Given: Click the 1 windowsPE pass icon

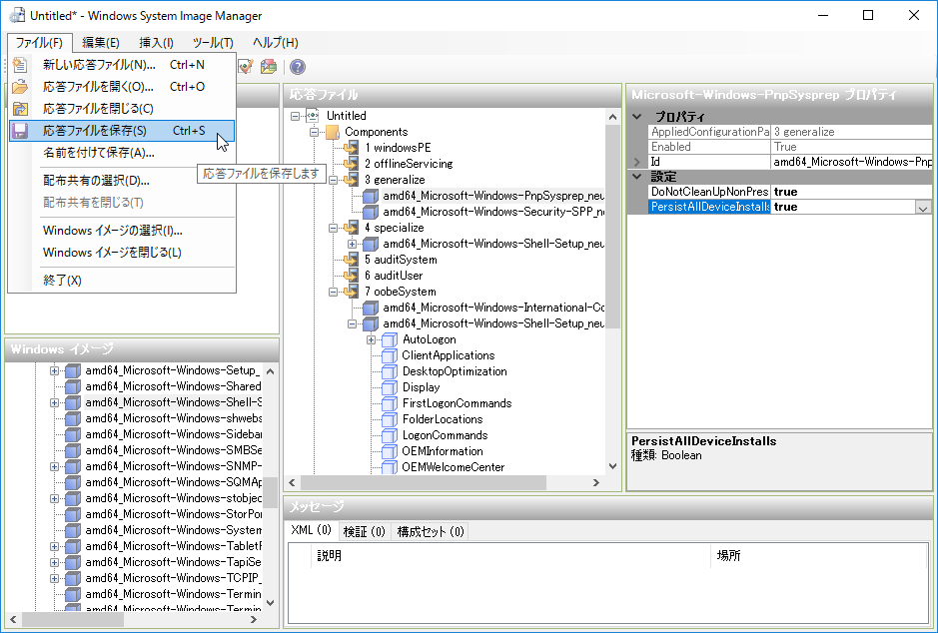Looking at the screenshot, I should [x=352, y=148].
